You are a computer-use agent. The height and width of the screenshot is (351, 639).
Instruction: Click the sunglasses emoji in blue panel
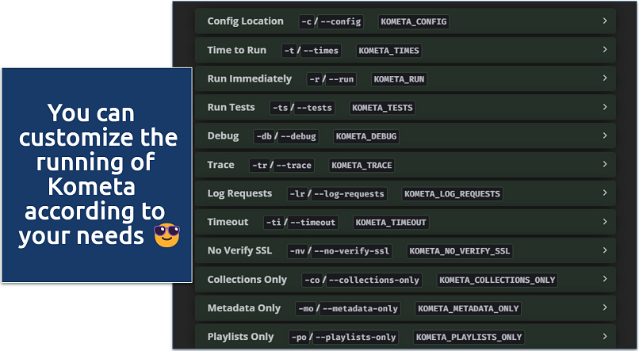point(166,235)
